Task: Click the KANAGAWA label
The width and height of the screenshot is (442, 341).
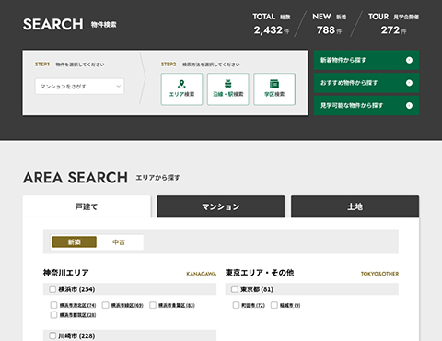Action: [x=202, y=274]
